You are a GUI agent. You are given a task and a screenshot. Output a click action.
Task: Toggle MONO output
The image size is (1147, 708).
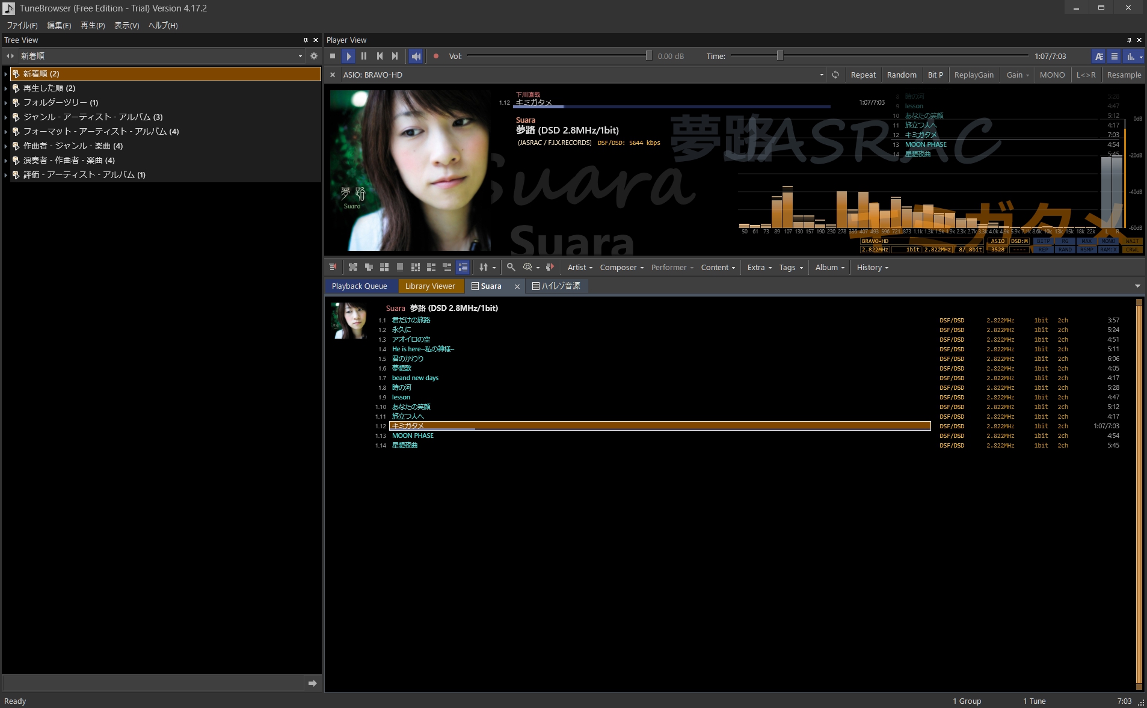[x=1052, y=75]
